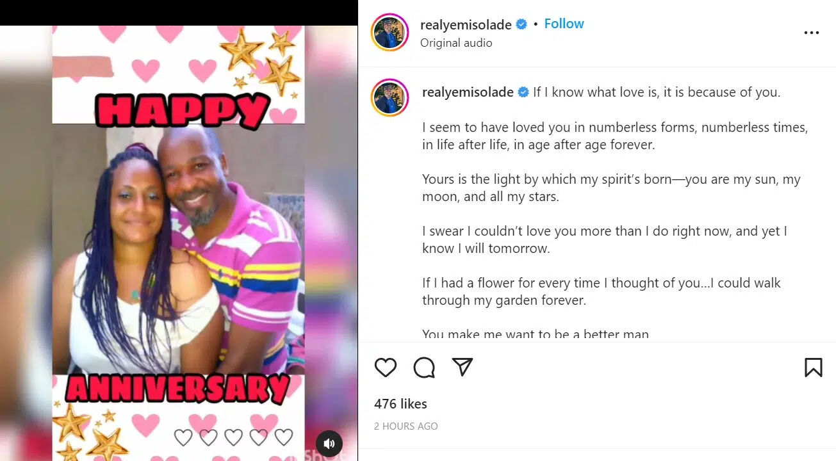Open comments via the speech bubble icon
This screenshot has width=836, height=461.
(x=423, y=368)
